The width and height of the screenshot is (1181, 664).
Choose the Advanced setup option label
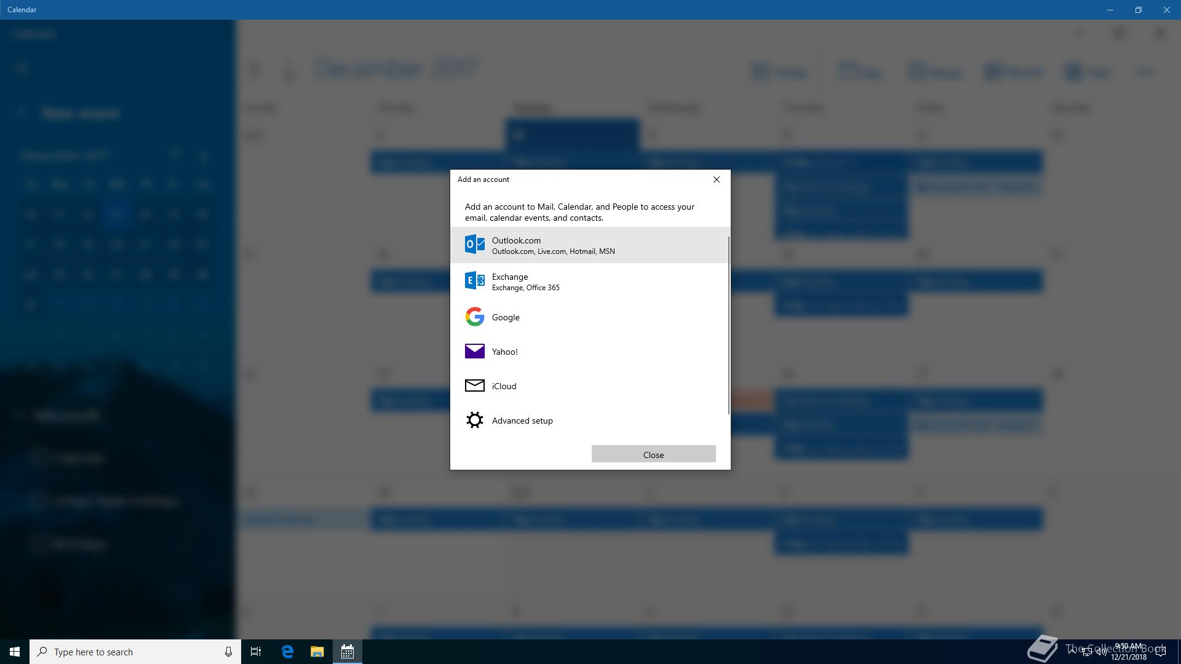(x=522, y=421)
